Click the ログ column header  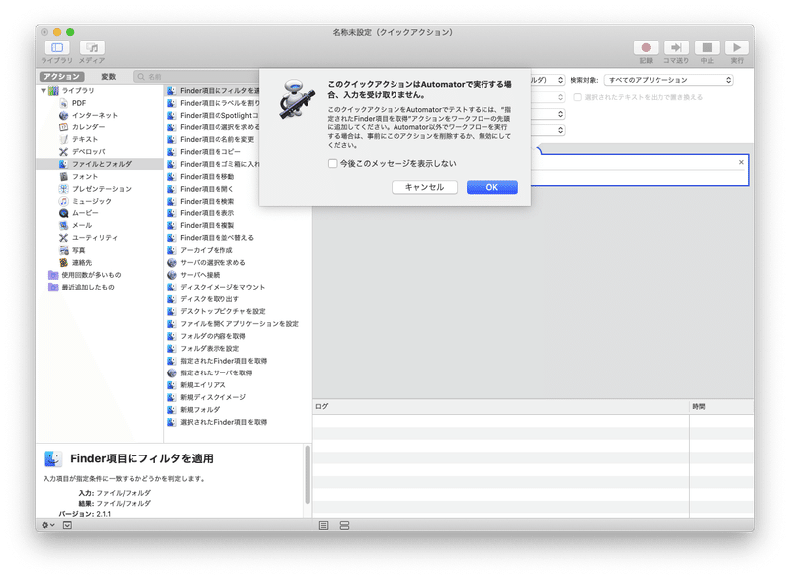(x=500, y=407)
